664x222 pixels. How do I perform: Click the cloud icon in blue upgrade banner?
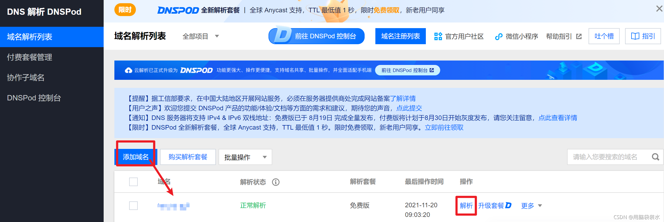(x=129, y=70)
